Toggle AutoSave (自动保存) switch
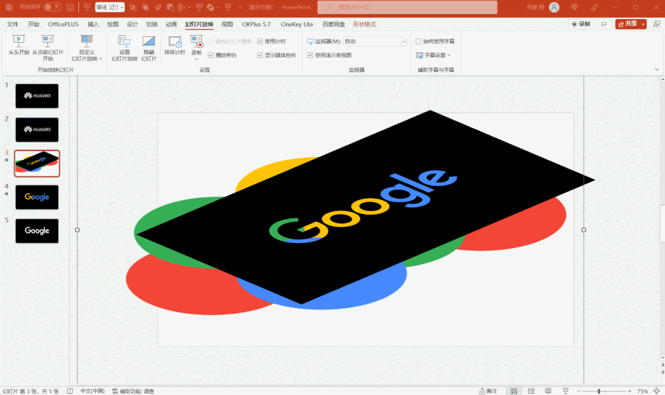 pos(52,7)
